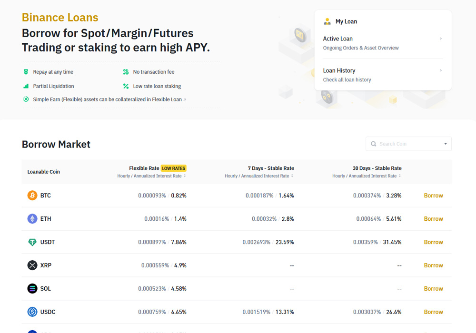Click Borrow for BTC

point(433,195)
